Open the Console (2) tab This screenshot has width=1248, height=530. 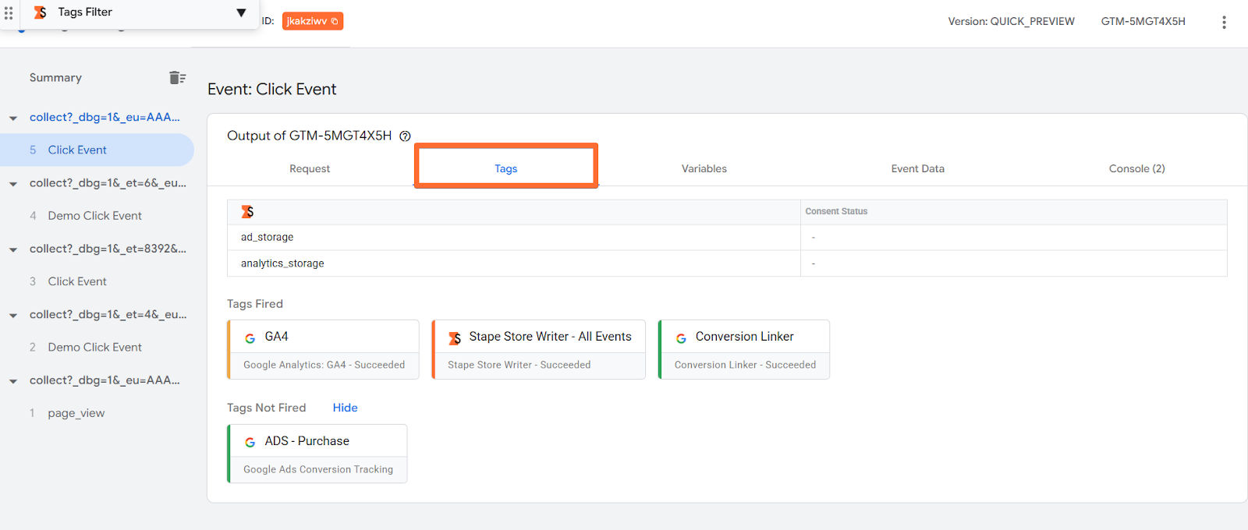click(x=1136, y=168)
